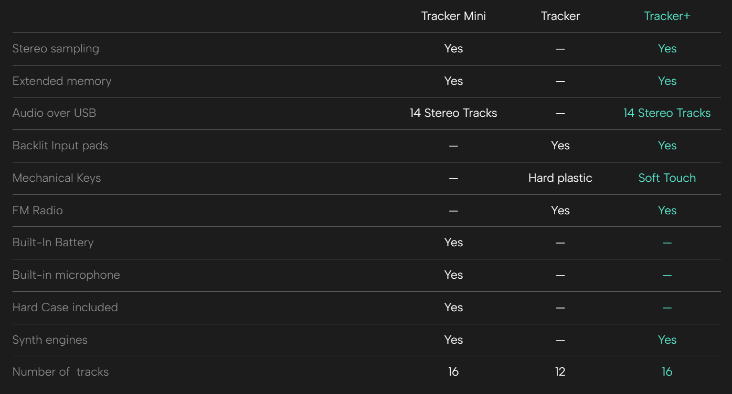Image resolution: width=732 pixels, height=394 pixels.
Task: Click the Hard Case included label
Action: (65, 308)
